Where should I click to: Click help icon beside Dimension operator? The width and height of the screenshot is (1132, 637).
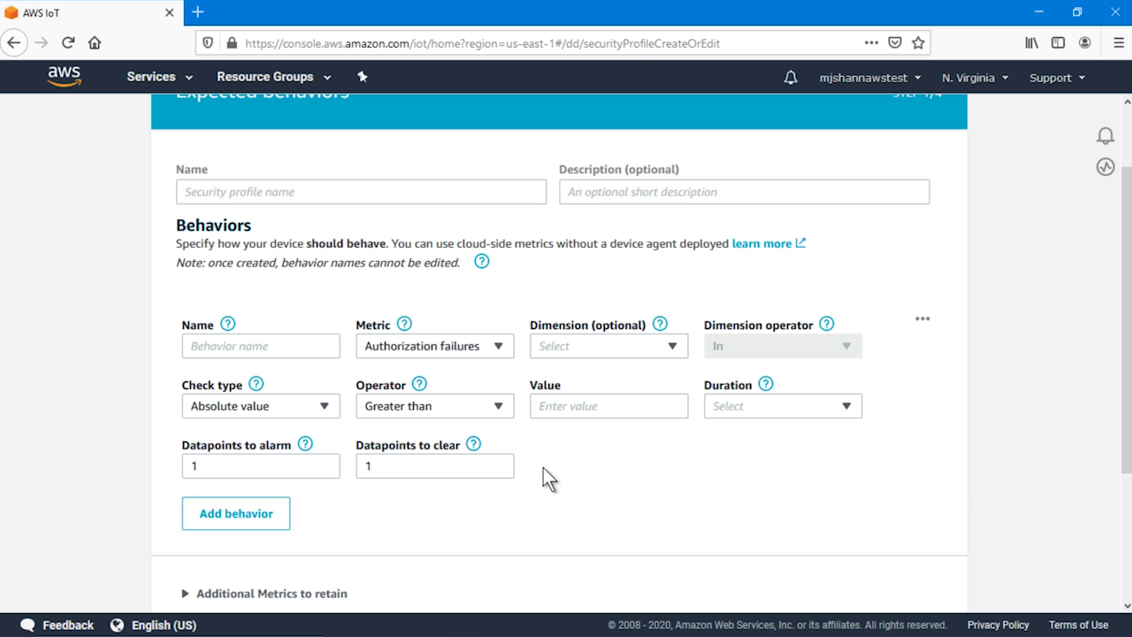click(x=826, y=324)
